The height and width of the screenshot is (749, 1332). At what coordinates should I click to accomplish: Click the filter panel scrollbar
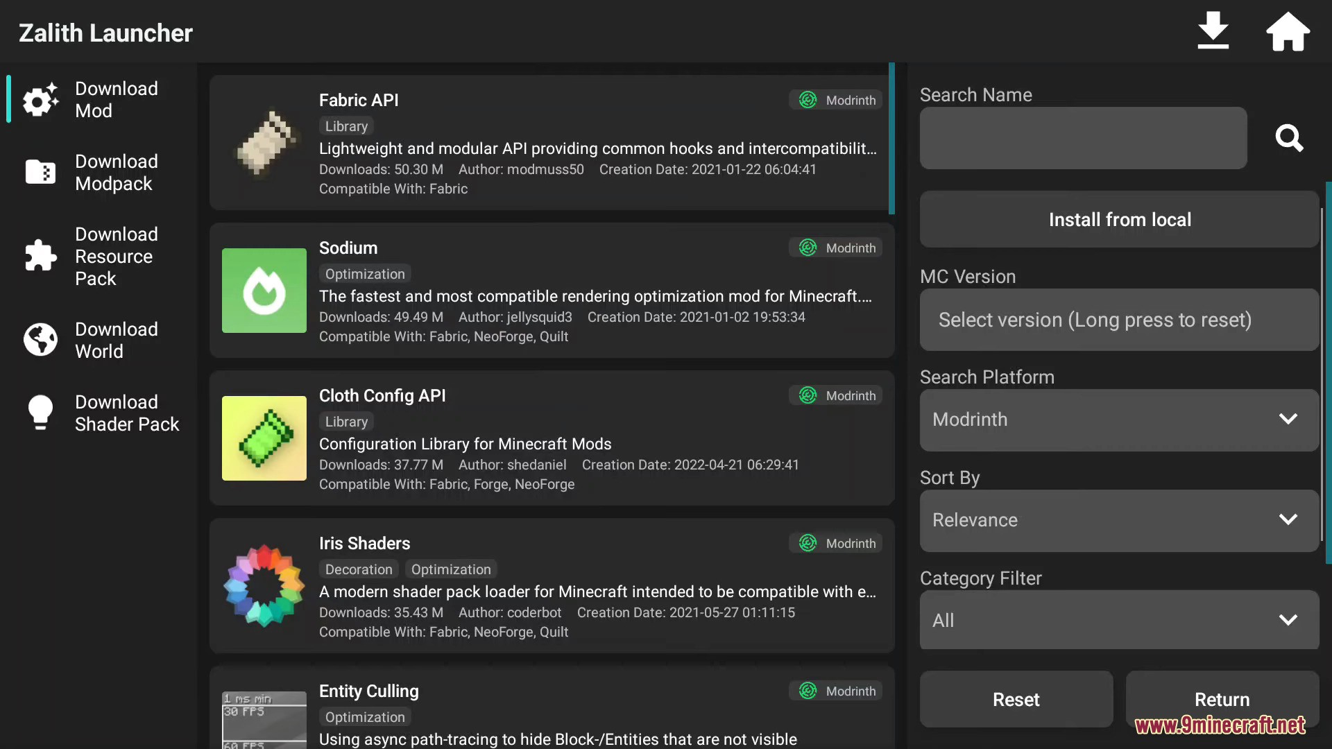1328,372
